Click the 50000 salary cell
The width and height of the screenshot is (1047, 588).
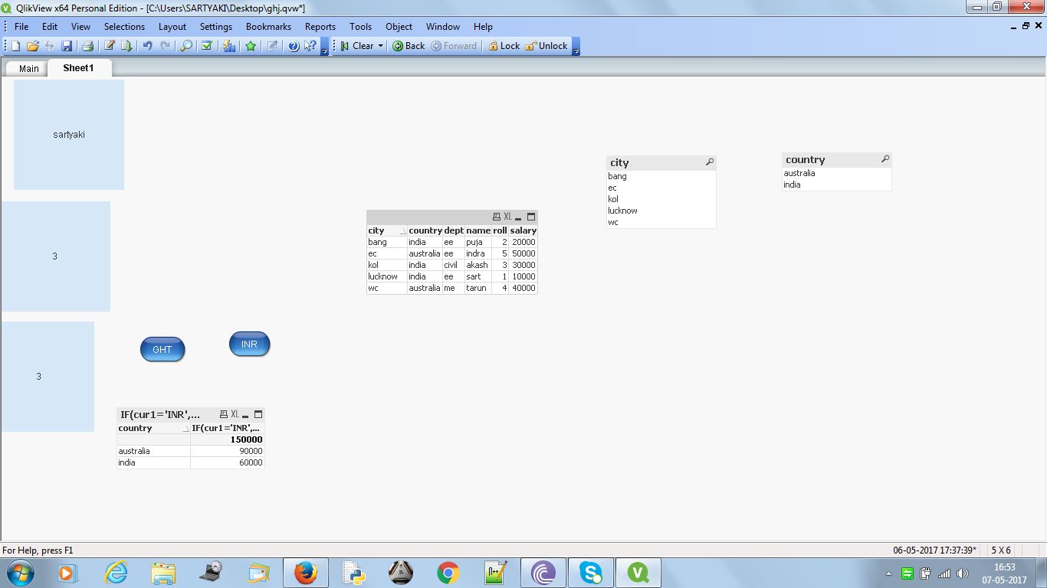tap(523, 253)
